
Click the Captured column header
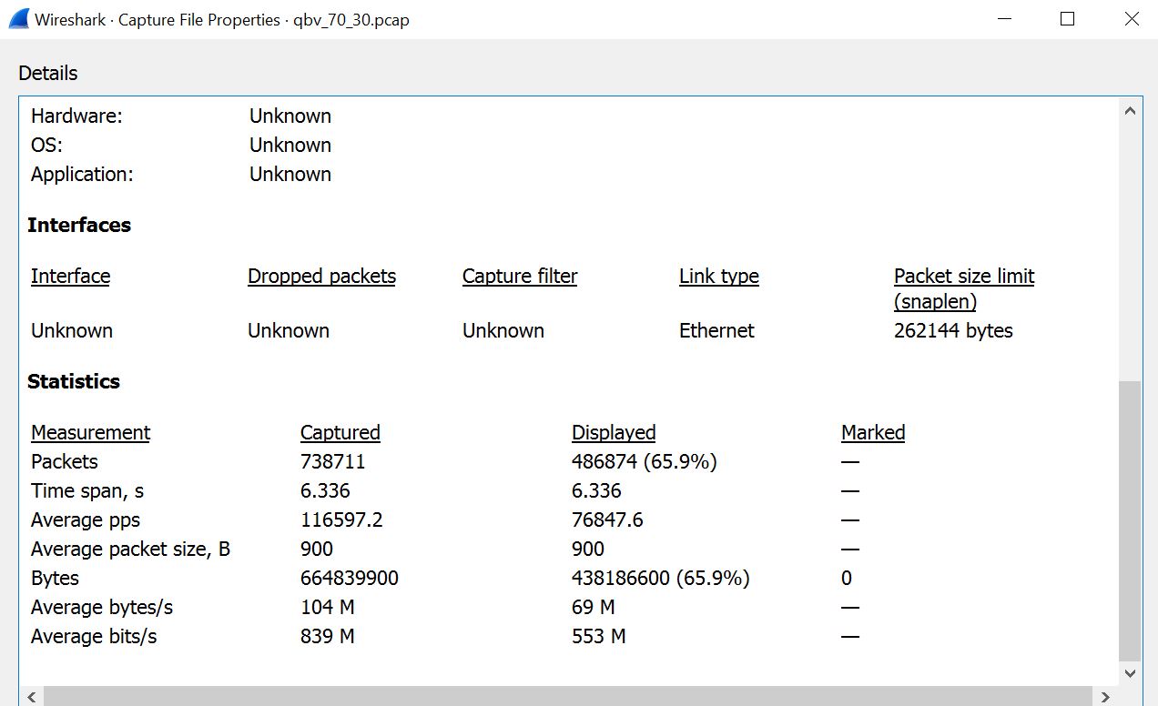[x=340, y=432]
